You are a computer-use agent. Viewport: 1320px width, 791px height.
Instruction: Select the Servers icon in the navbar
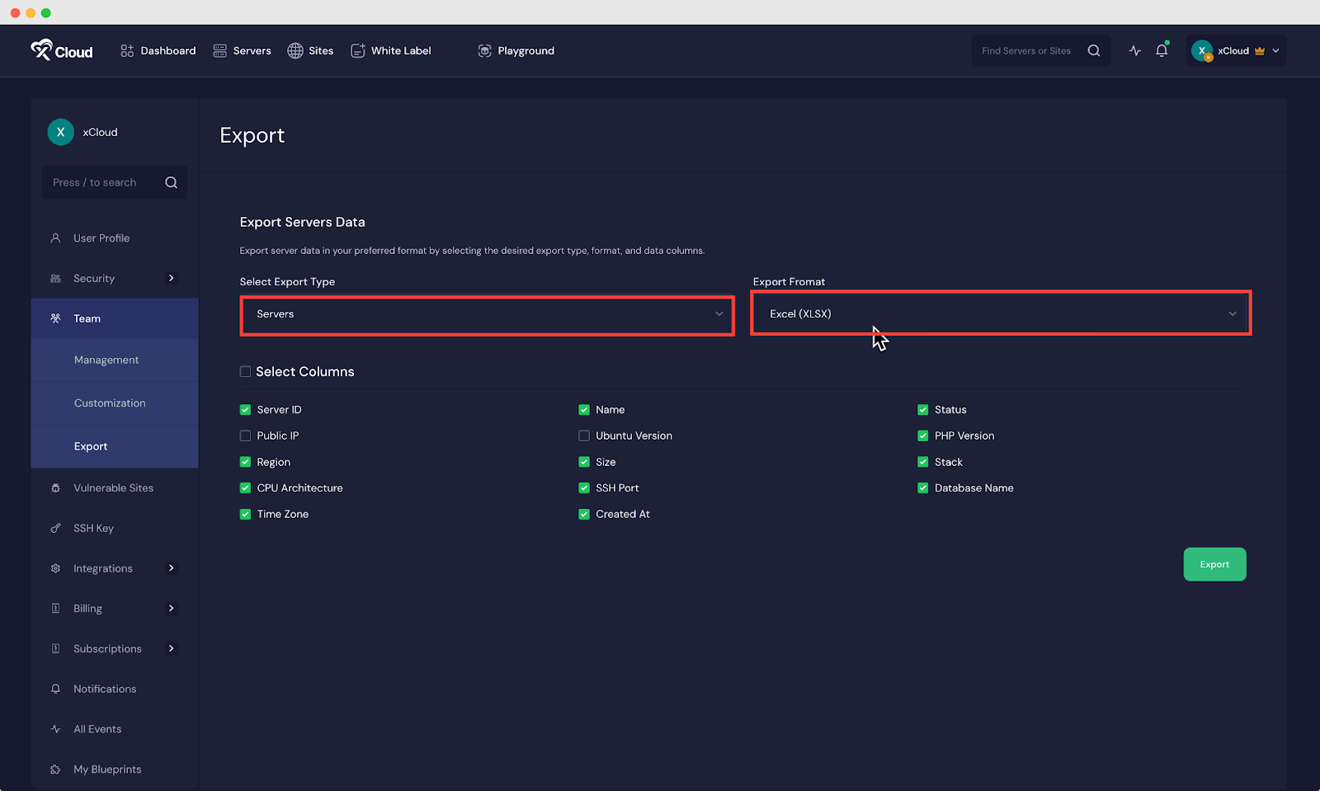tap(219, 50)
